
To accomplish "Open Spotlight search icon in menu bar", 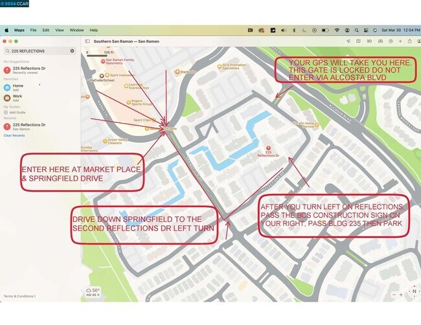I will coord(357,30).
